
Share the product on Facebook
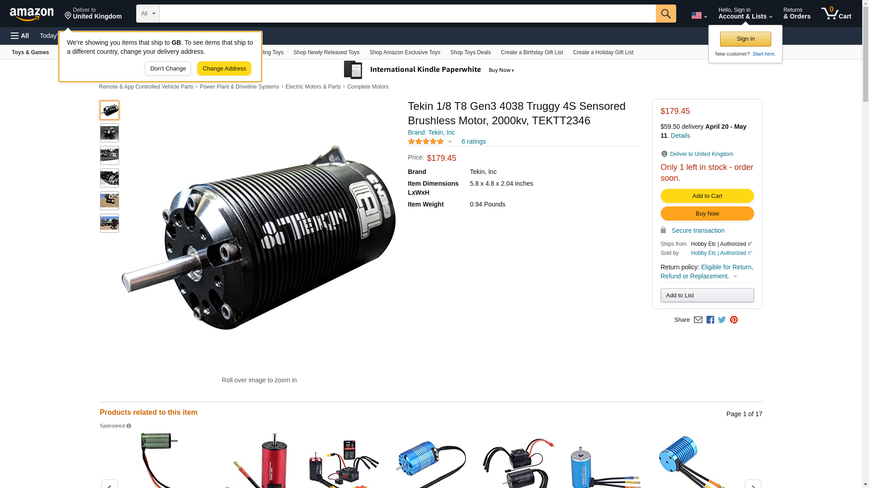[x=710, y=320]
